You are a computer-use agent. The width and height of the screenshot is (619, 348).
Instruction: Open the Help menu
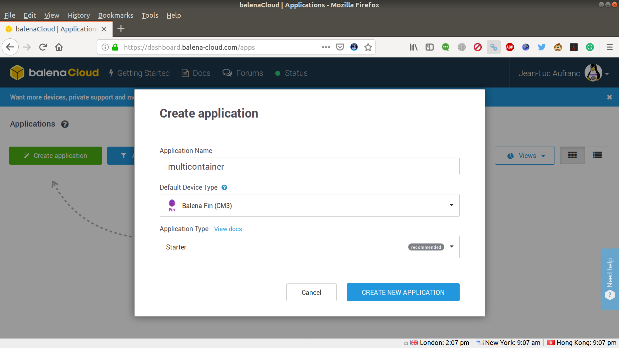click(x=174, y=15)
